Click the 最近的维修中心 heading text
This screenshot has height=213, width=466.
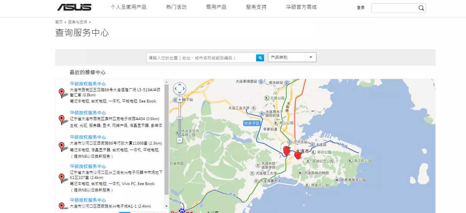pos(87,72)
